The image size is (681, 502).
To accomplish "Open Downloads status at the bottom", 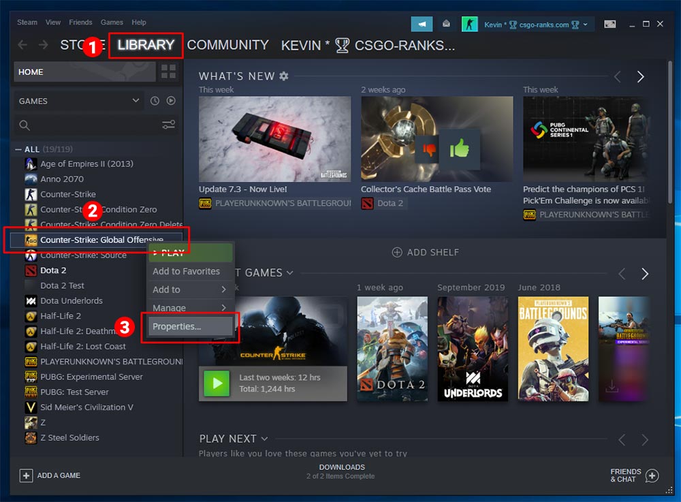I will (x=341, y=471).
